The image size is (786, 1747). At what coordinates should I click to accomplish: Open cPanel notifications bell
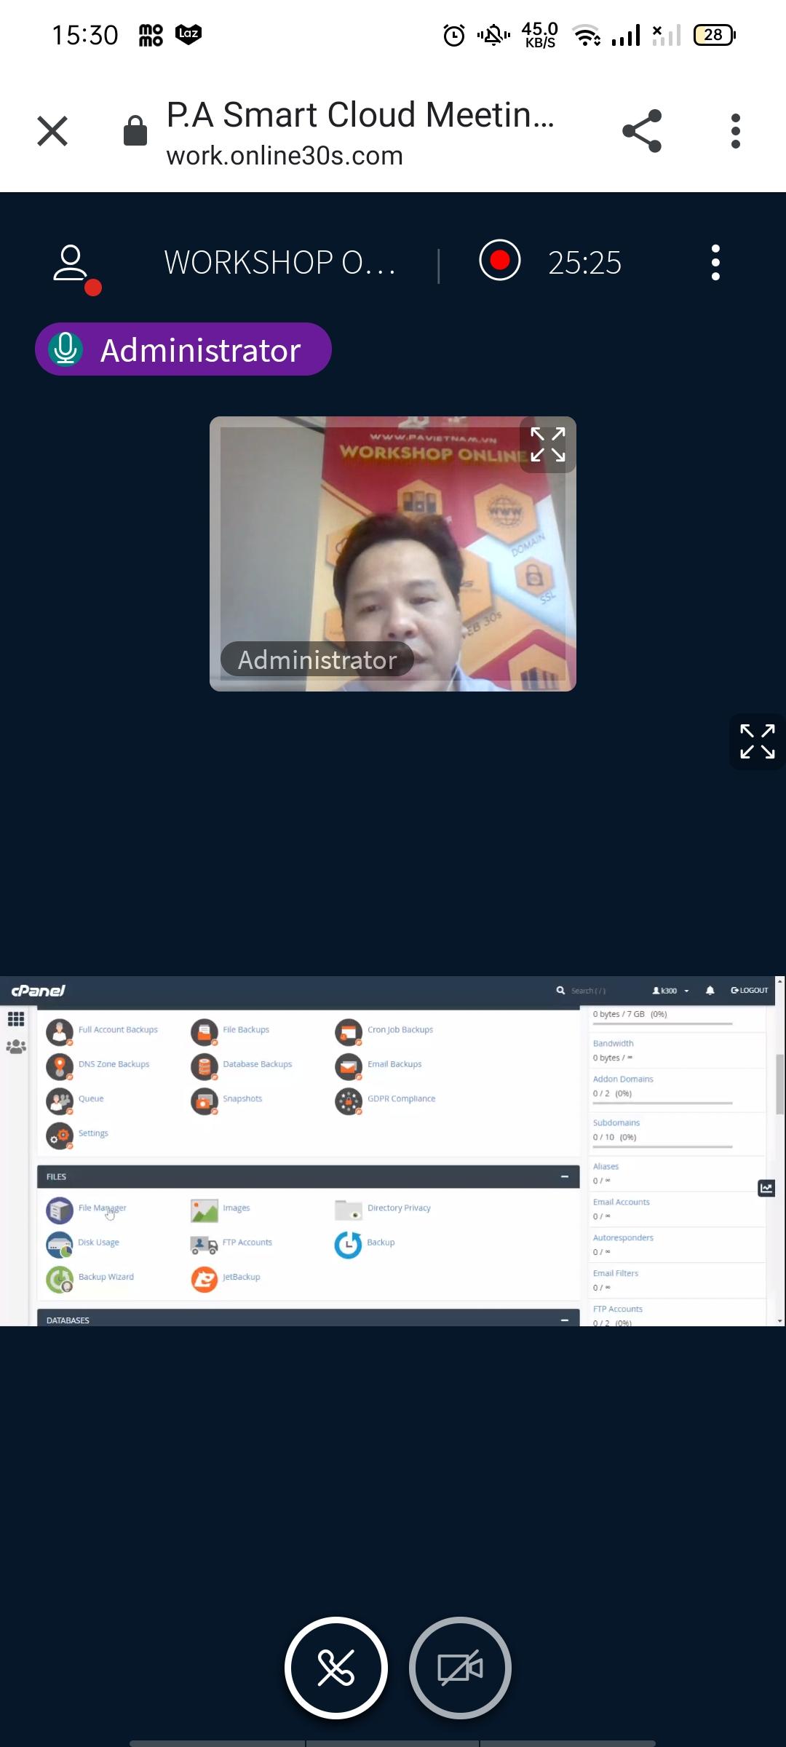click(710, 991)
